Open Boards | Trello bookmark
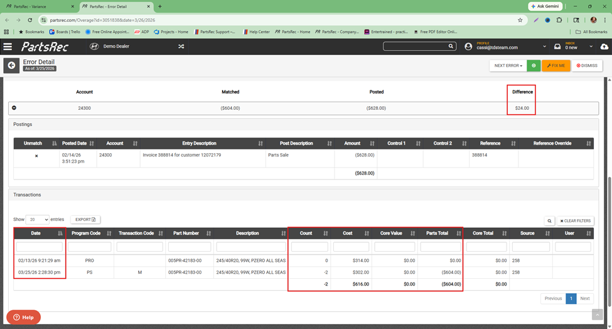Image resolution: width=612 pixels, height=329 pixels. click(65, 31)
